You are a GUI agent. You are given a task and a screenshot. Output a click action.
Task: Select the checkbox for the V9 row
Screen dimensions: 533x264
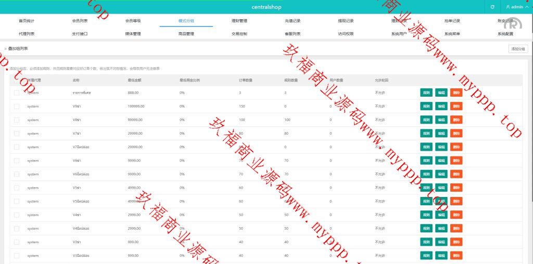point(17,106)
